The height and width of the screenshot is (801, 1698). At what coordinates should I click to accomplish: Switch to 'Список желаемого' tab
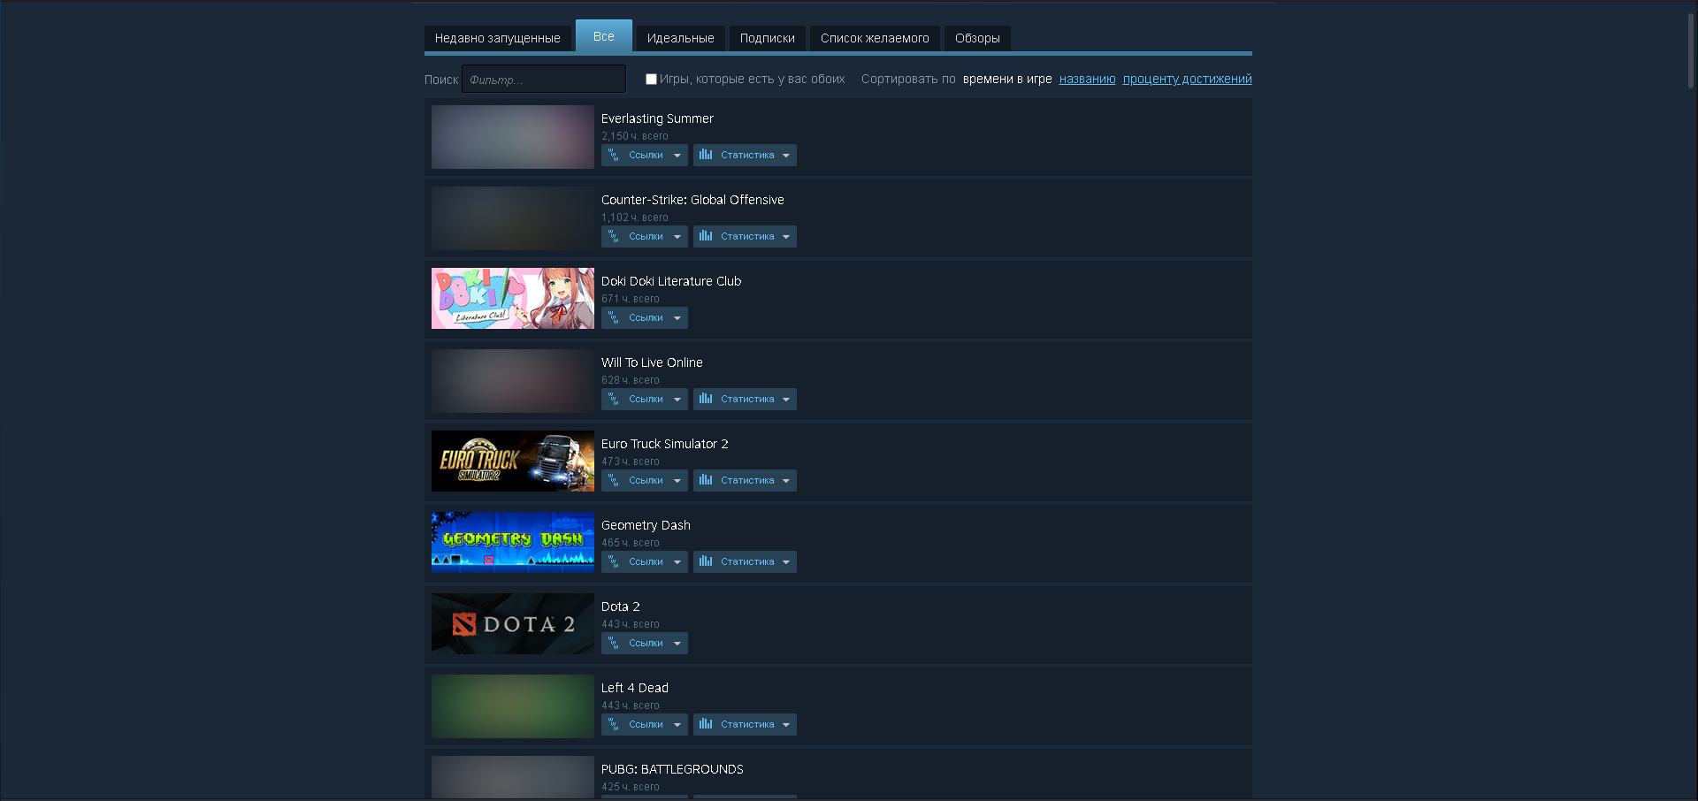pos(875,38)
